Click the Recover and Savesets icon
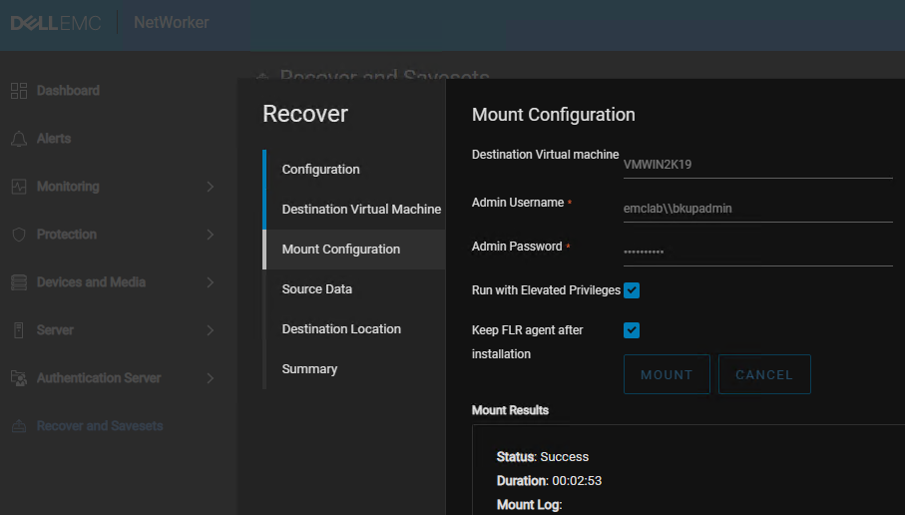Screen dimensions: 905x515 pyautogui.click(x=19, y=426)
